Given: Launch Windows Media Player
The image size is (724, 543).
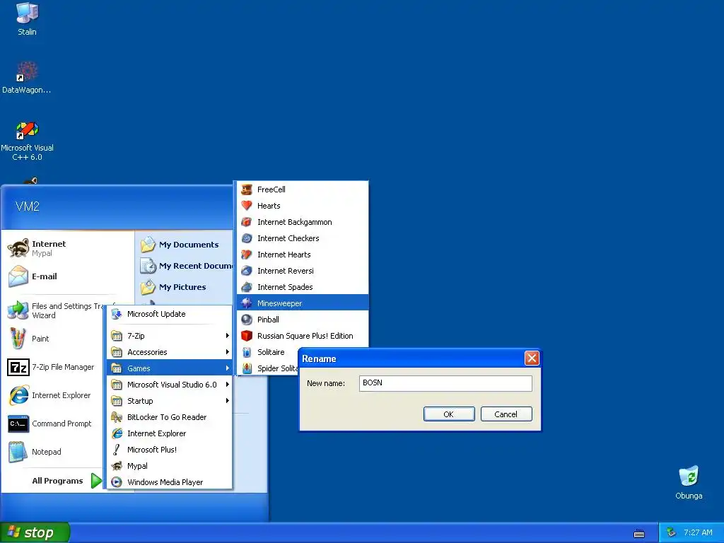Looking at the screenshot, I should (x=170, y=482).
